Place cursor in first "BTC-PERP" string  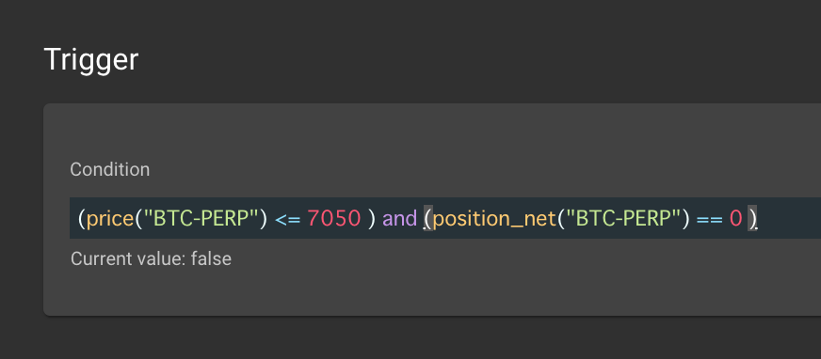tap(202, 218)
